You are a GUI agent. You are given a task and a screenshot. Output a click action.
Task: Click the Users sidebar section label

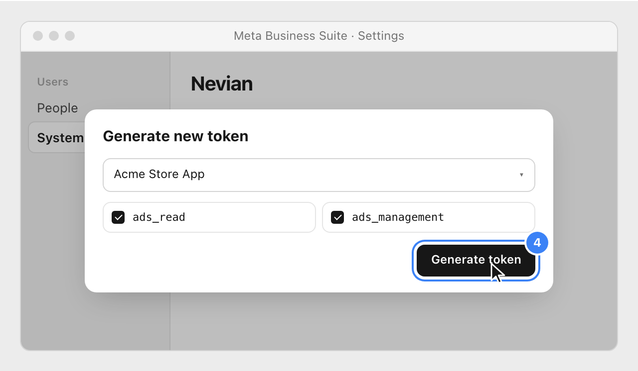pyautogui.click(x=52, y=82)
